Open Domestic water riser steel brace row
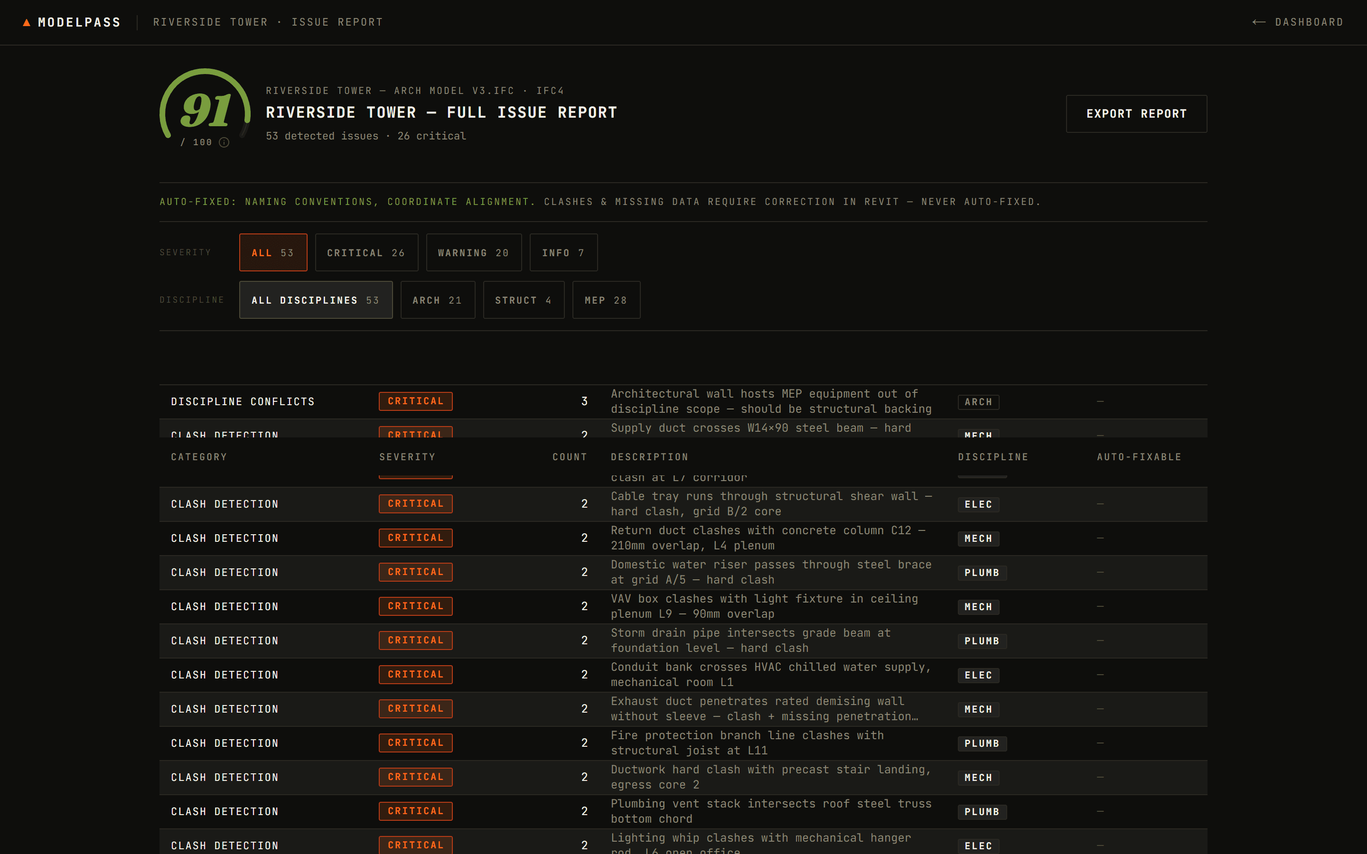 tap(683, 572)
